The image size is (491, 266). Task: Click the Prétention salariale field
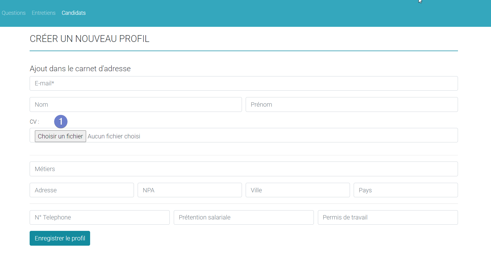244,218
